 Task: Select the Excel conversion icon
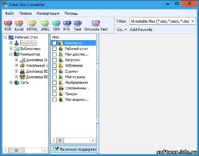[x=19, y=23]
